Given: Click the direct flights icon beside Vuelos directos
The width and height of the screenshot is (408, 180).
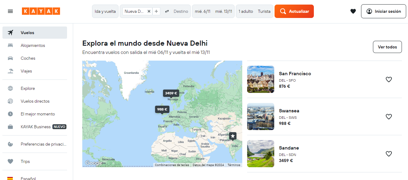Looking at the screenshot, I should 10,101.
